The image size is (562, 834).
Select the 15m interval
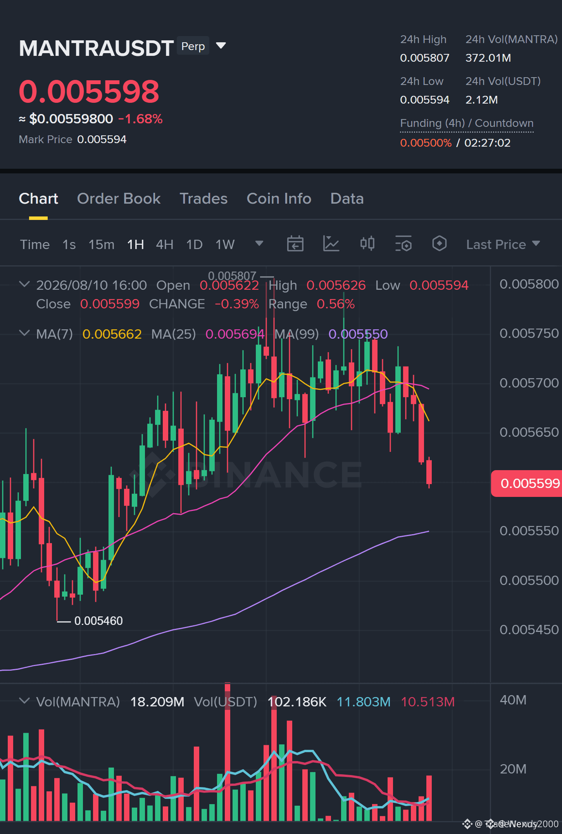(x=102, y=244)
